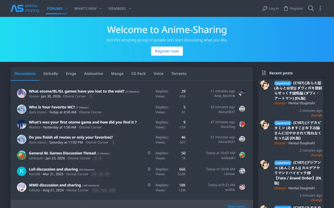Image resolution: width=334 pixels, height=208 pixels.
Task: Click the AS anime sharing logo
Action: click(x=25, y=8)
